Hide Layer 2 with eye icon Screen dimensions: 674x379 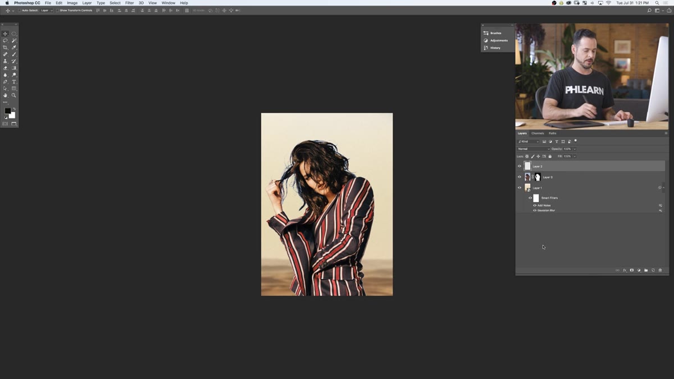519,167
